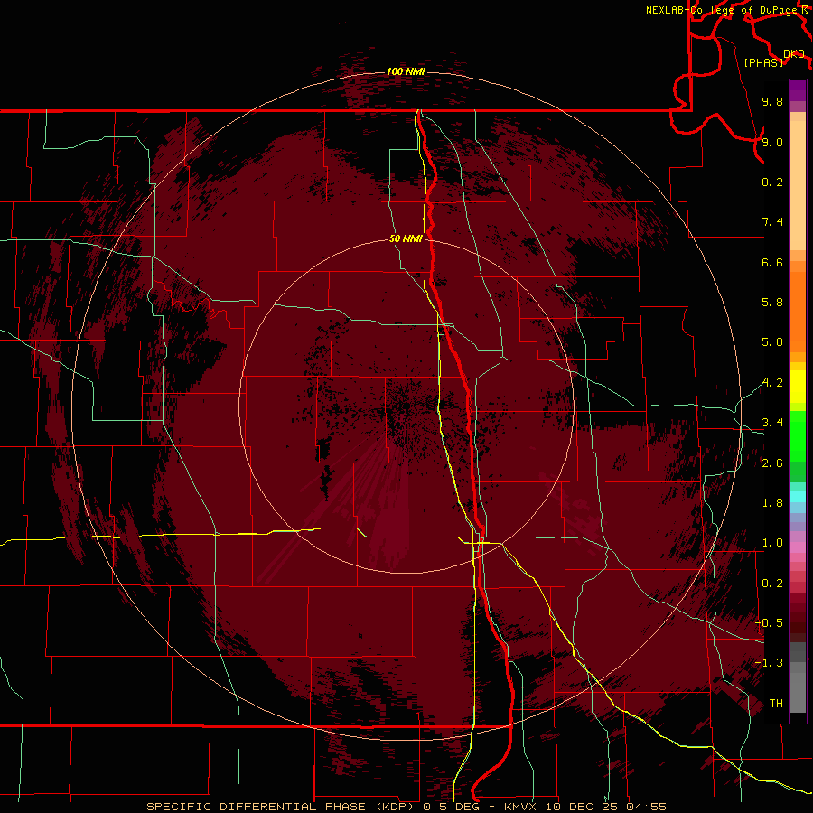Image resolution: width=813 pixels, height=813 pixels.
Task: Click the 9.8 value on the color scale
Action: pyautogui.click(x=772, y=101)
